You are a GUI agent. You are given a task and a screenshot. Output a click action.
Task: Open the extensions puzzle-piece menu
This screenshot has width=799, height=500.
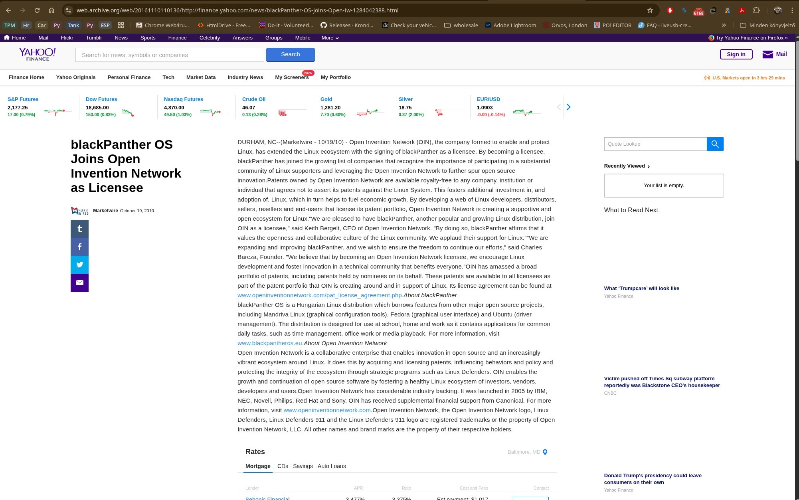pyautogui.click(x=756, y=10)
